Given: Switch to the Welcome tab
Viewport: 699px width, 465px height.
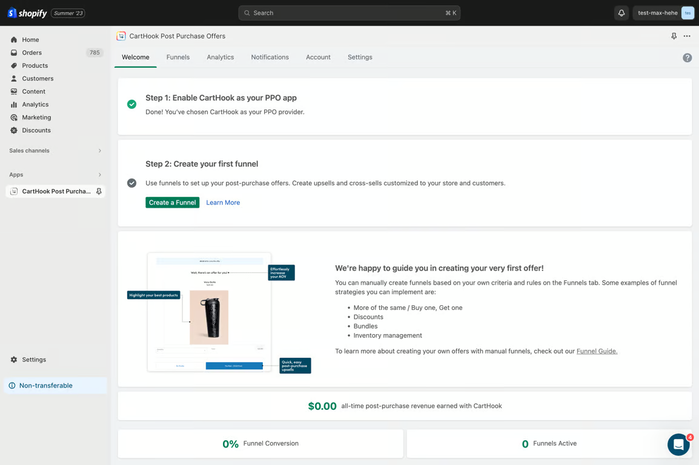Looking at the screenshot, I should pos(136,57).
